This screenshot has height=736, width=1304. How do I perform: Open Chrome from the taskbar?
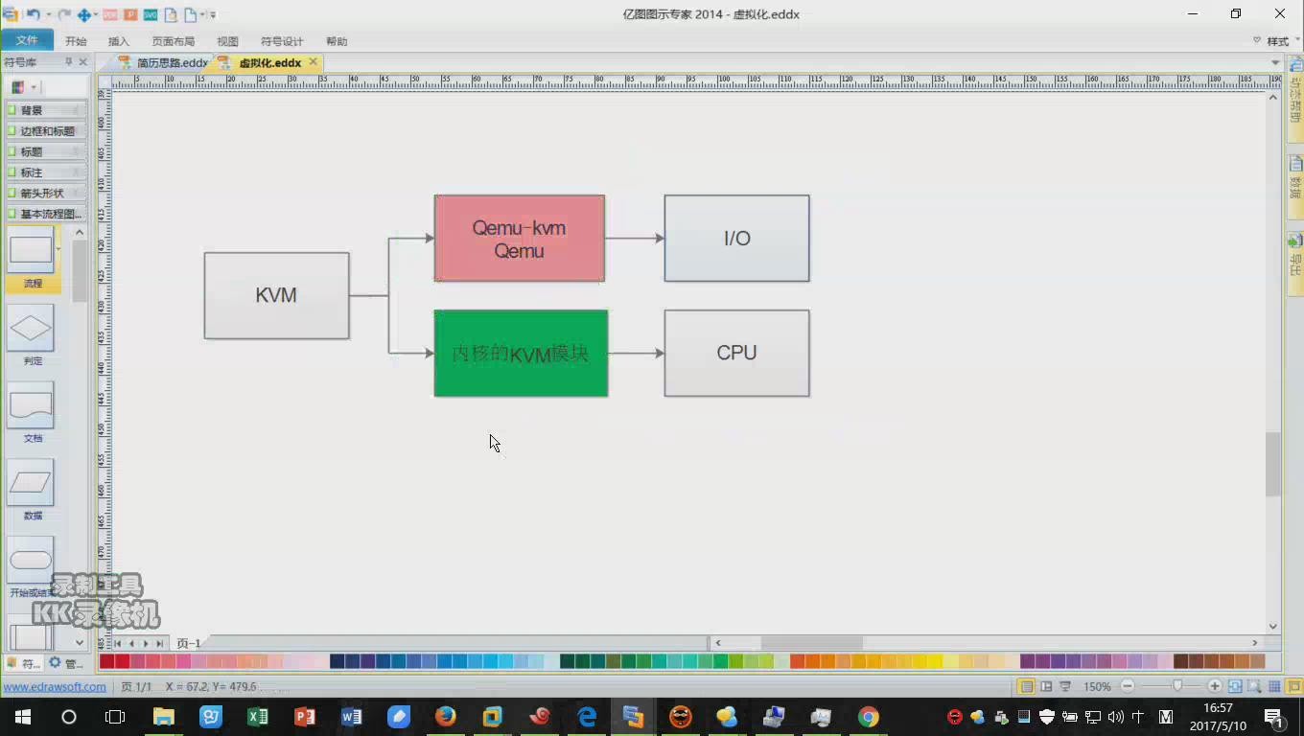868,716
